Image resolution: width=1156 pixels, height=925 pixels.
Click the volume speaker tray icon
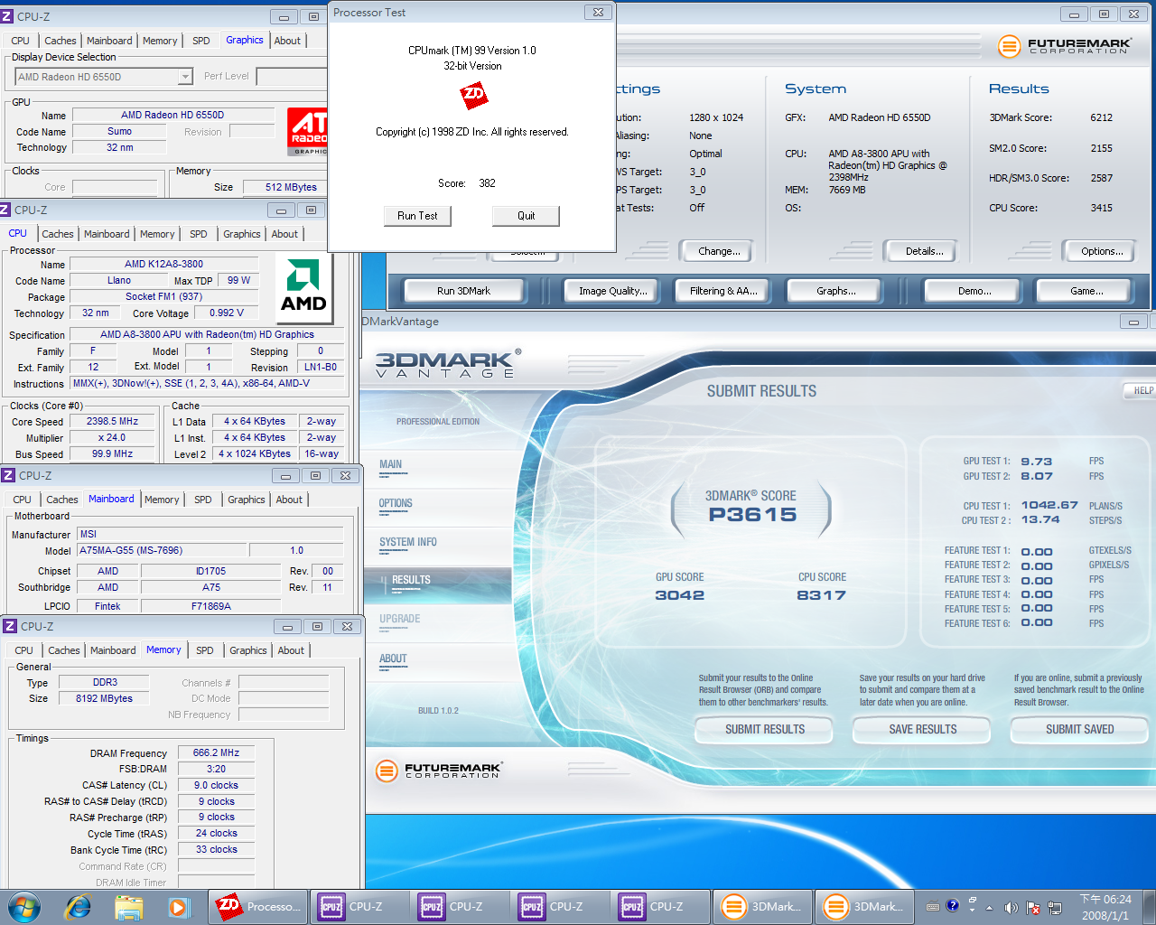coord(1011,907)
